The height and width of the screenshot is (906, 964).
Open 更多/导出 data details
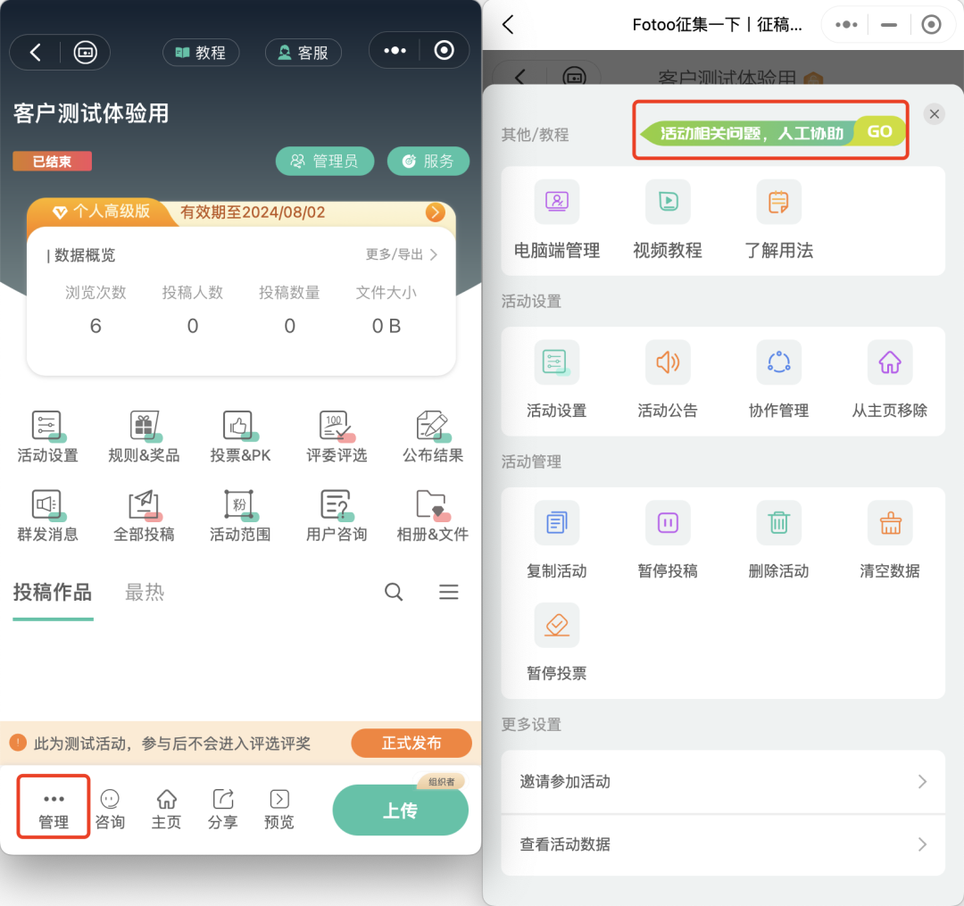pos(401,254)
